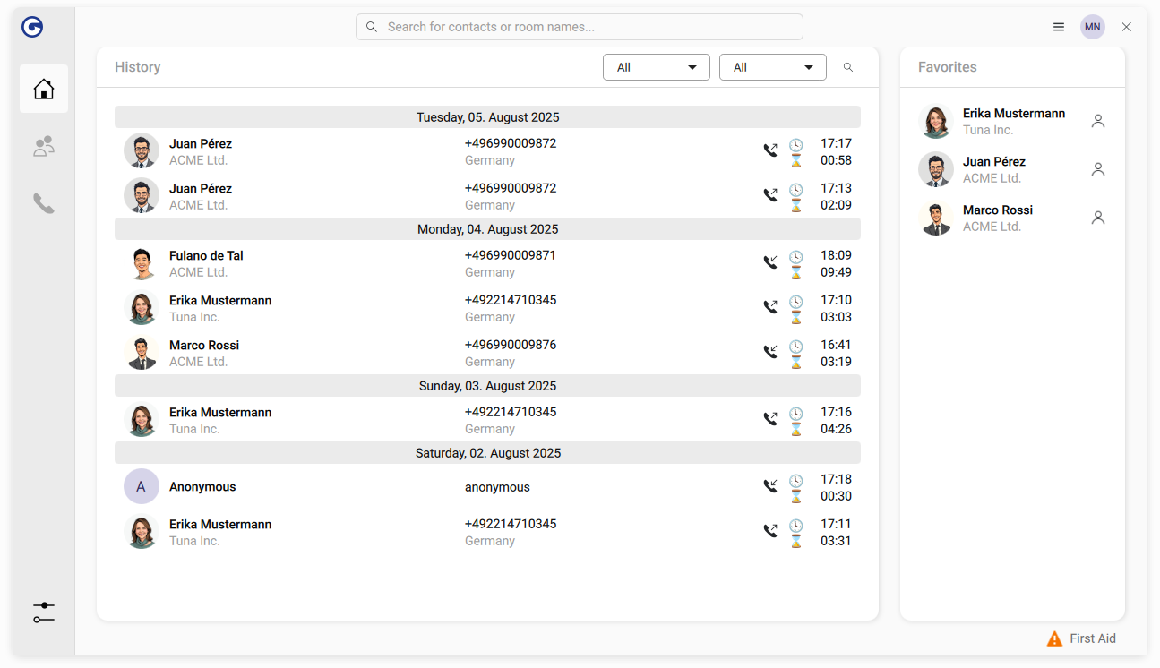Click the Anonymous caller avatar
Image resolution: width=1160 pixels, height=668 pixels.
click(142, 487)
